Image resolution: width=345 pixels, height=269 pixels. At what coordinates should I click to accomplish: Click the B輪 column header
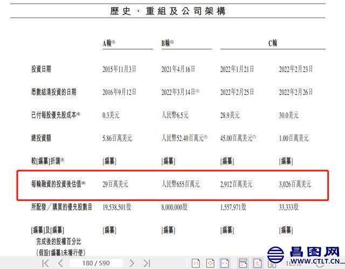coord(168,43)
